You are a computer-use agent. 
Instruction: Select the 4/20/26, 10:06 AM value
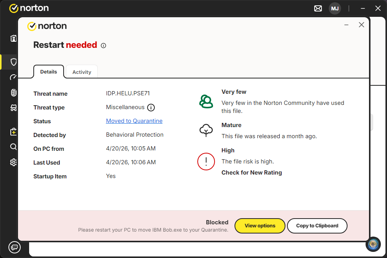131,162
